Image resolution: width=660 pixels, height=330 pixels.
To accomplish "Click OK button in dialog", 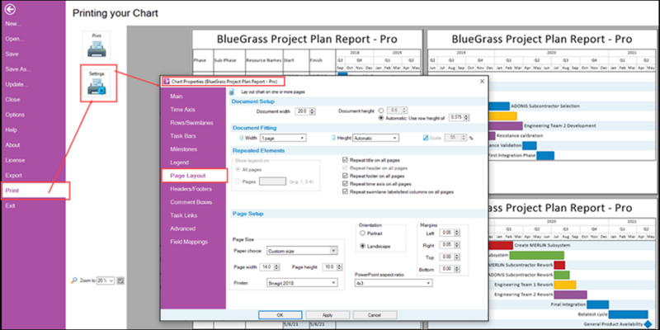I will click(x=280, y=315).
